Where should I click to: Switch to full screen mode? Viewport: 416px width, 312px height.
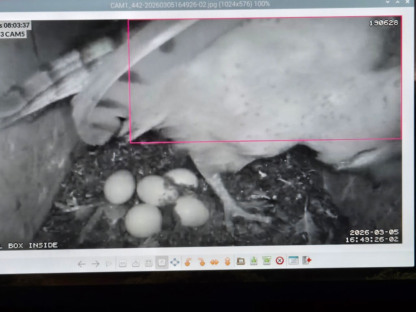(x=175, y=262)
